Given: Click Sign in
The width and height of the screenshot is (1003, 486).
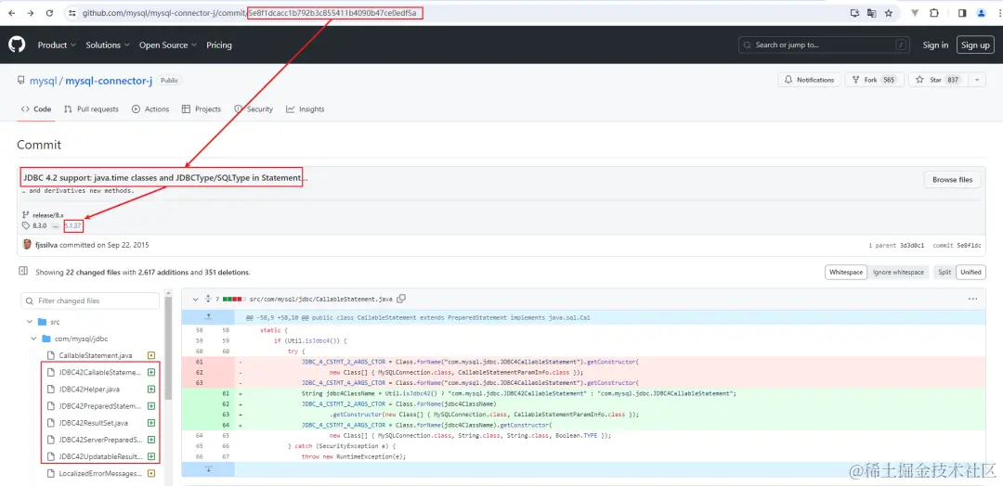Looking at the screenshot, I should 935,45.
